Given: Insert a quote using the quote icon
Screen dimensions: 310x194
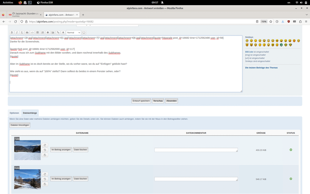Looking at the screenshot, I should tap(27, 32).
